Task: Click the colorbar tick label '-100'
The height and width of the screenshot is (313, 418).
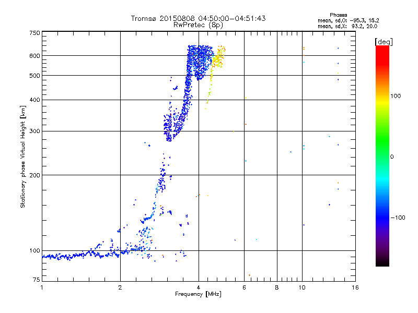Action: pyautogui.click(x=398, y=218)
